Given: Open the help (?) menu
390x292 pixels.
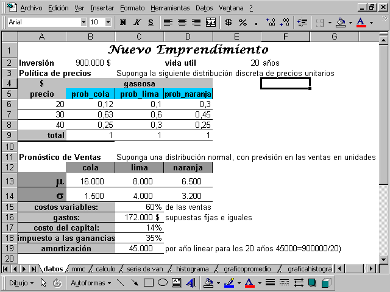Looking at the screenshot, I should pyautogui.click(x=251, y=8).
